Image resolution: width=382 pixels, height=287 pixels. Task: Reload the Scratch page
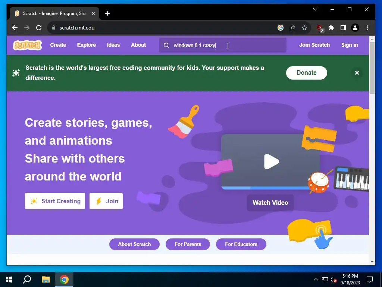[x=39, y=28]
